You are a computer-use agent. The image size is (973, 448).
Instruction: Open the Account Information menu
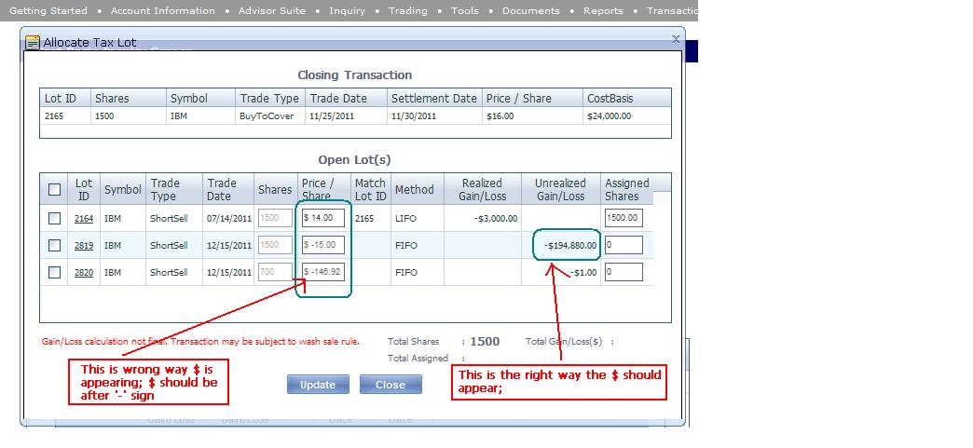pyautogui.click(x=162, y=10)
